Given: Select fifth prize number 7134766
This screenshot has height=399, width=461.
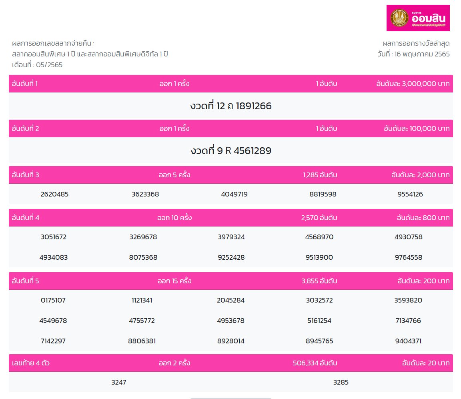Looking at the screenshot, I should pyautogui.click(x=408, y=321).
